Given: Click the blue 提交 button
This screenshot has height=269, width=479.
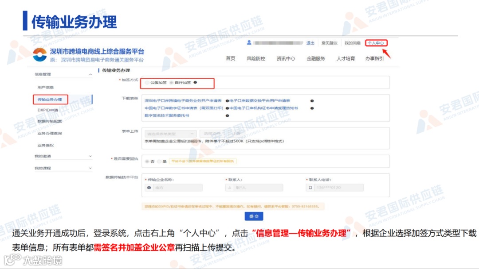Looking at the screenshot, I should 254,216.
